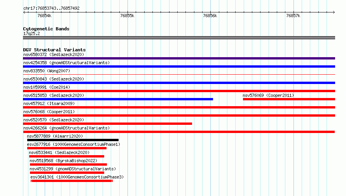Open the nsv6520570 (Sedlazeck2020) variant label
346x196 pixels.
point(54,120)
